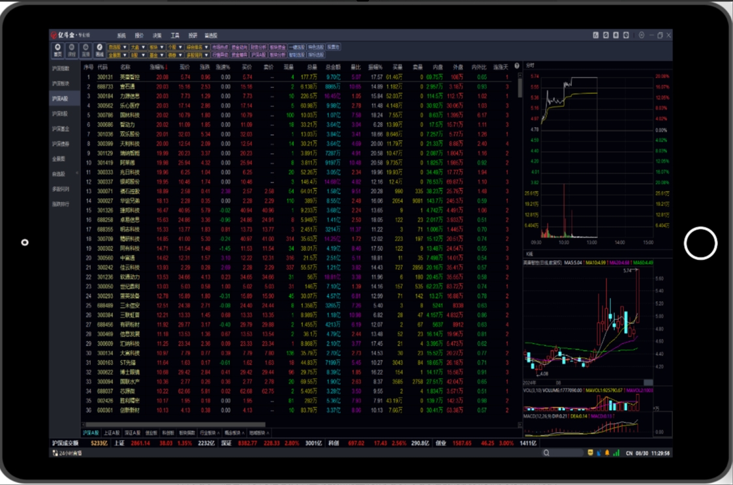
Task: Open the 系统 menu
Action: pos(121,35)
